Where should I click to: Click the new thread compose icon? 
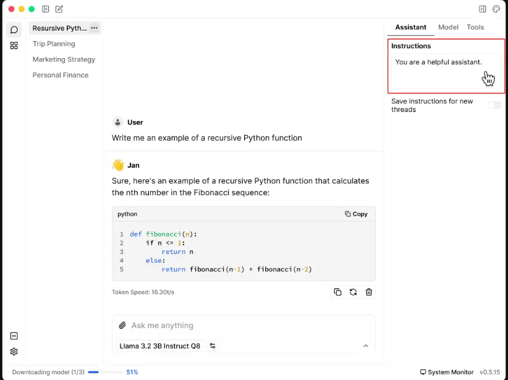coord(59,9)
